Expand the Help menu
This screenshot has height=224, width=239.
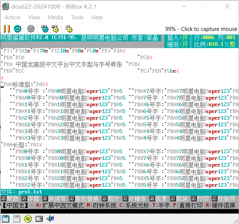97,18
